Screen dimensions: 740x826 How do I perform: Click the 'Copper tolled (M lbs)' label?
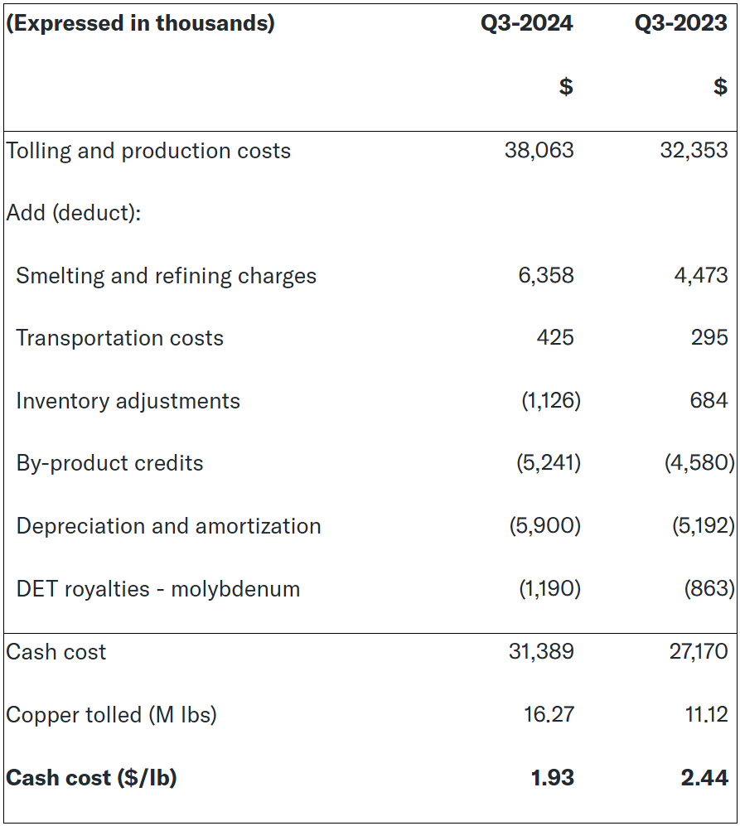tap(111, 715)
